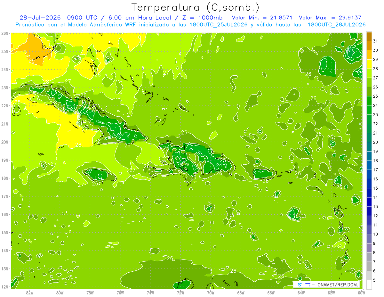384x297 pixels.
Task: Click the '10' color scale label
Action: pos(375,235)
